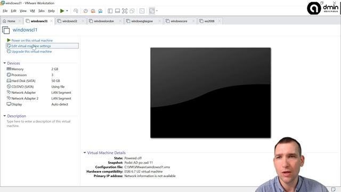Enter full screen mode icon
This screenshot has height=192, width=341.
coord(125,11)
